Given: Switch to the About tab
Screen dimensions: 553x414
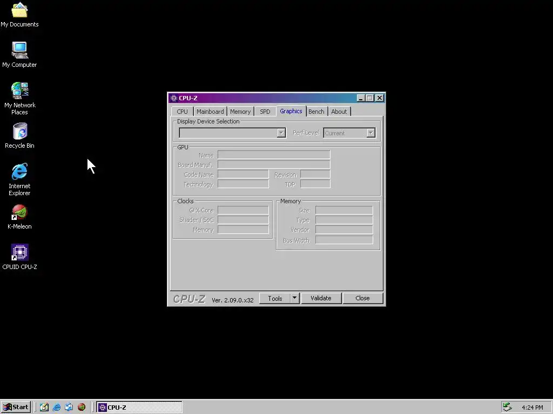Looking at the screenshot, I should tap(339, 111).
